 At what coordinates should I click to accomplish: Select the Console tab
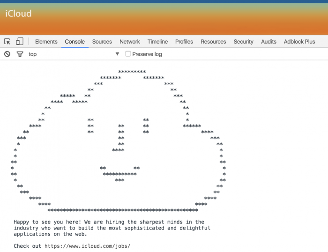point(75,42)
